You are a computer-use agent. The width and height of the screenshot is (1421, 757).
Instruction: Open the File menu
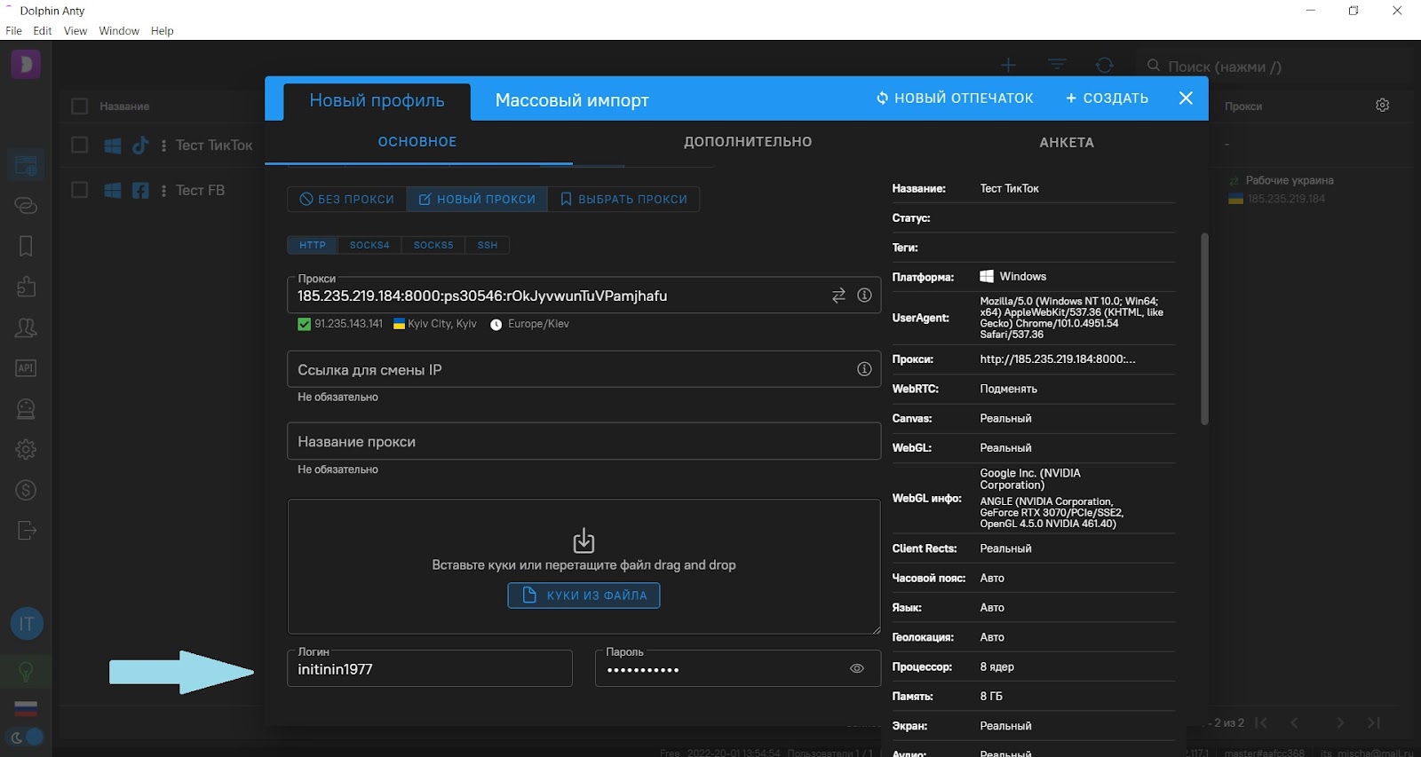13,31
